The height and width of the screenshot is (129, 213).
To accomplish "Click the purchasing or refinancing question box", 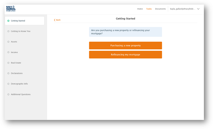I will [125, 32].
